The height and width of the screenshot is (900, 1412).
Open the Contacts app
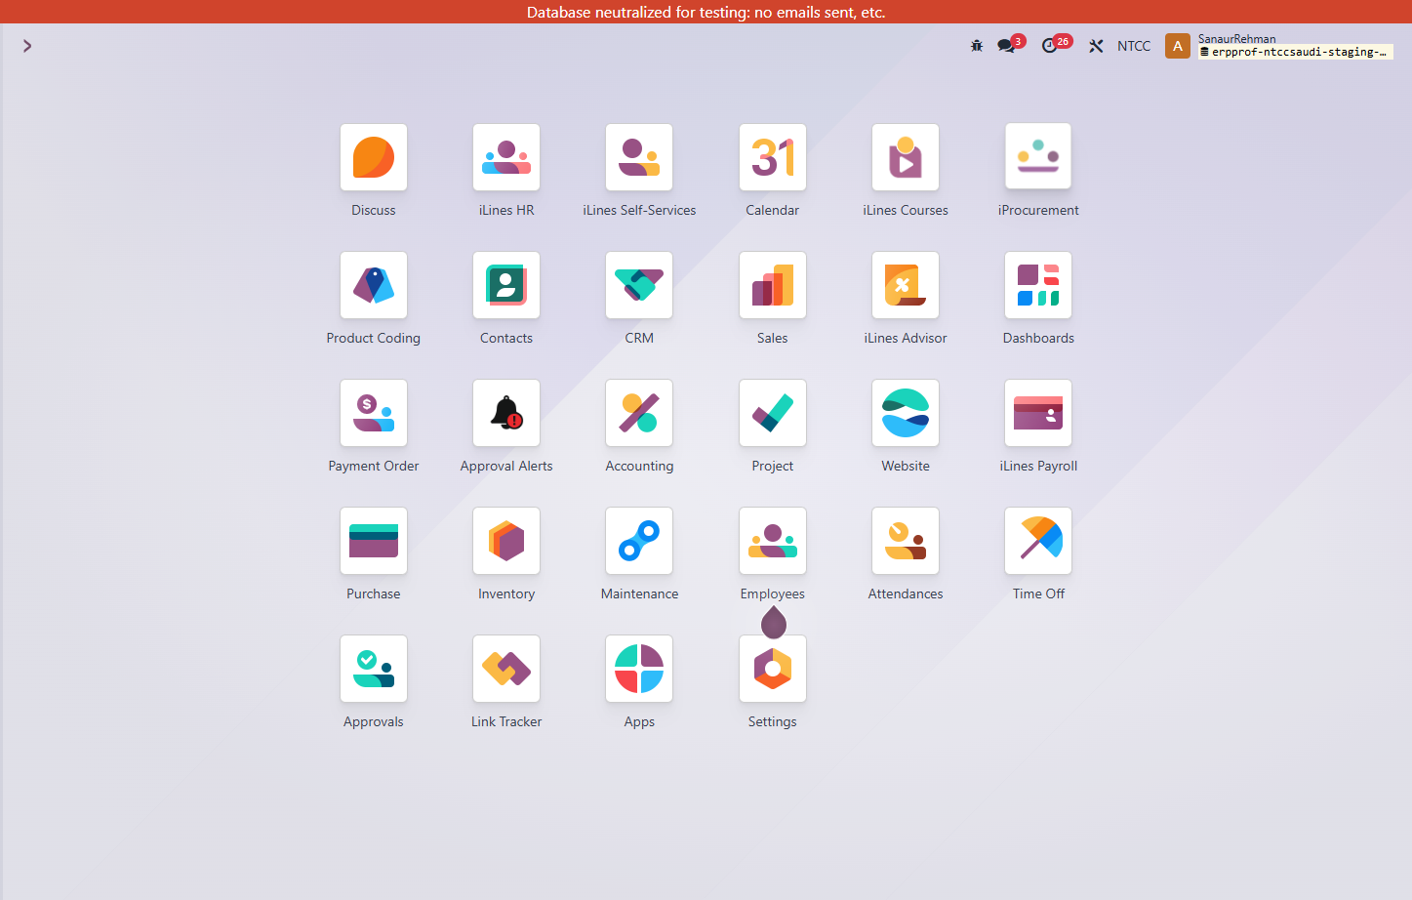[506, 285]
